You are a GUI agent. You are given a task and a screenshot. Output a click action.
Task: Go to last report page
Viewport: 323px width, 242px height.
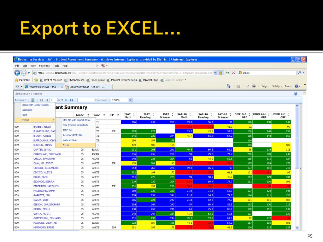pos(72,100)
